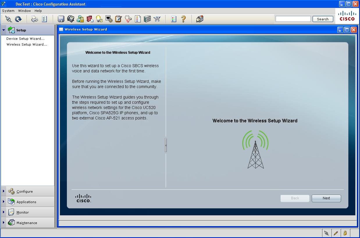Open the Window menu
The width and height of the screenshot is (360, 238).
point(24,11)
